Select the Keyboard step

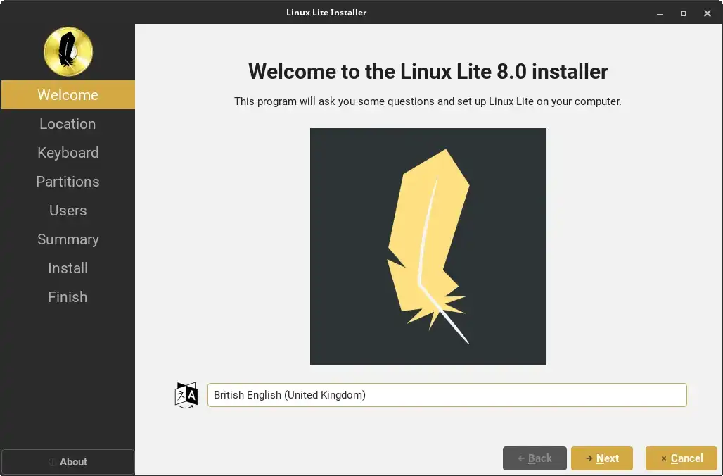(x=68, y=152)
